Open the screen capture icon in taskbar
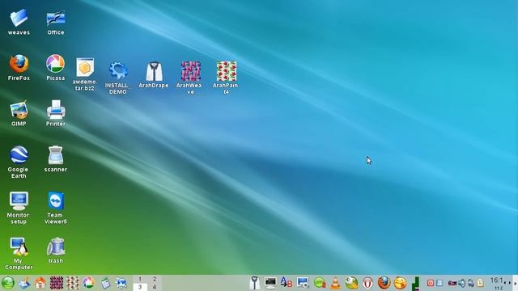Viewport: 518px width, 291px height. click(303, 283)
